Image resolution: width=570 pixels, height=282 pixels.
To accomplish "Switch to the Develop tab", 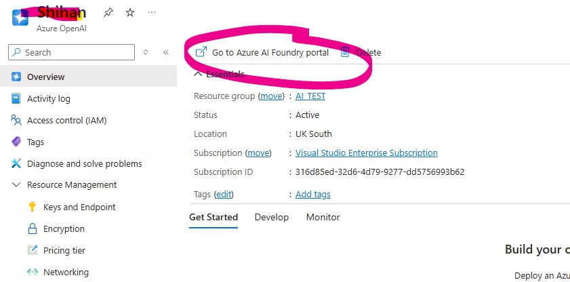I will (271, 217).
